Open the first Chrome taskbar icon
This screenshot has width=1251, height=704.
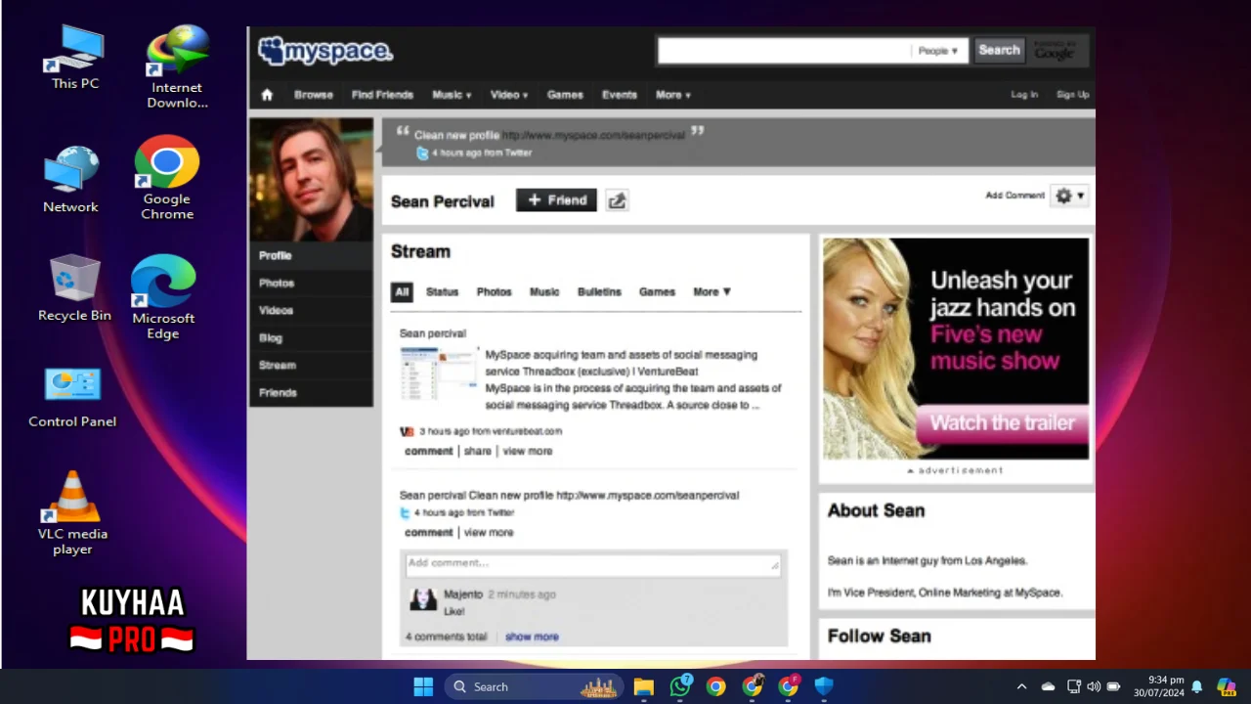[716, 686]
